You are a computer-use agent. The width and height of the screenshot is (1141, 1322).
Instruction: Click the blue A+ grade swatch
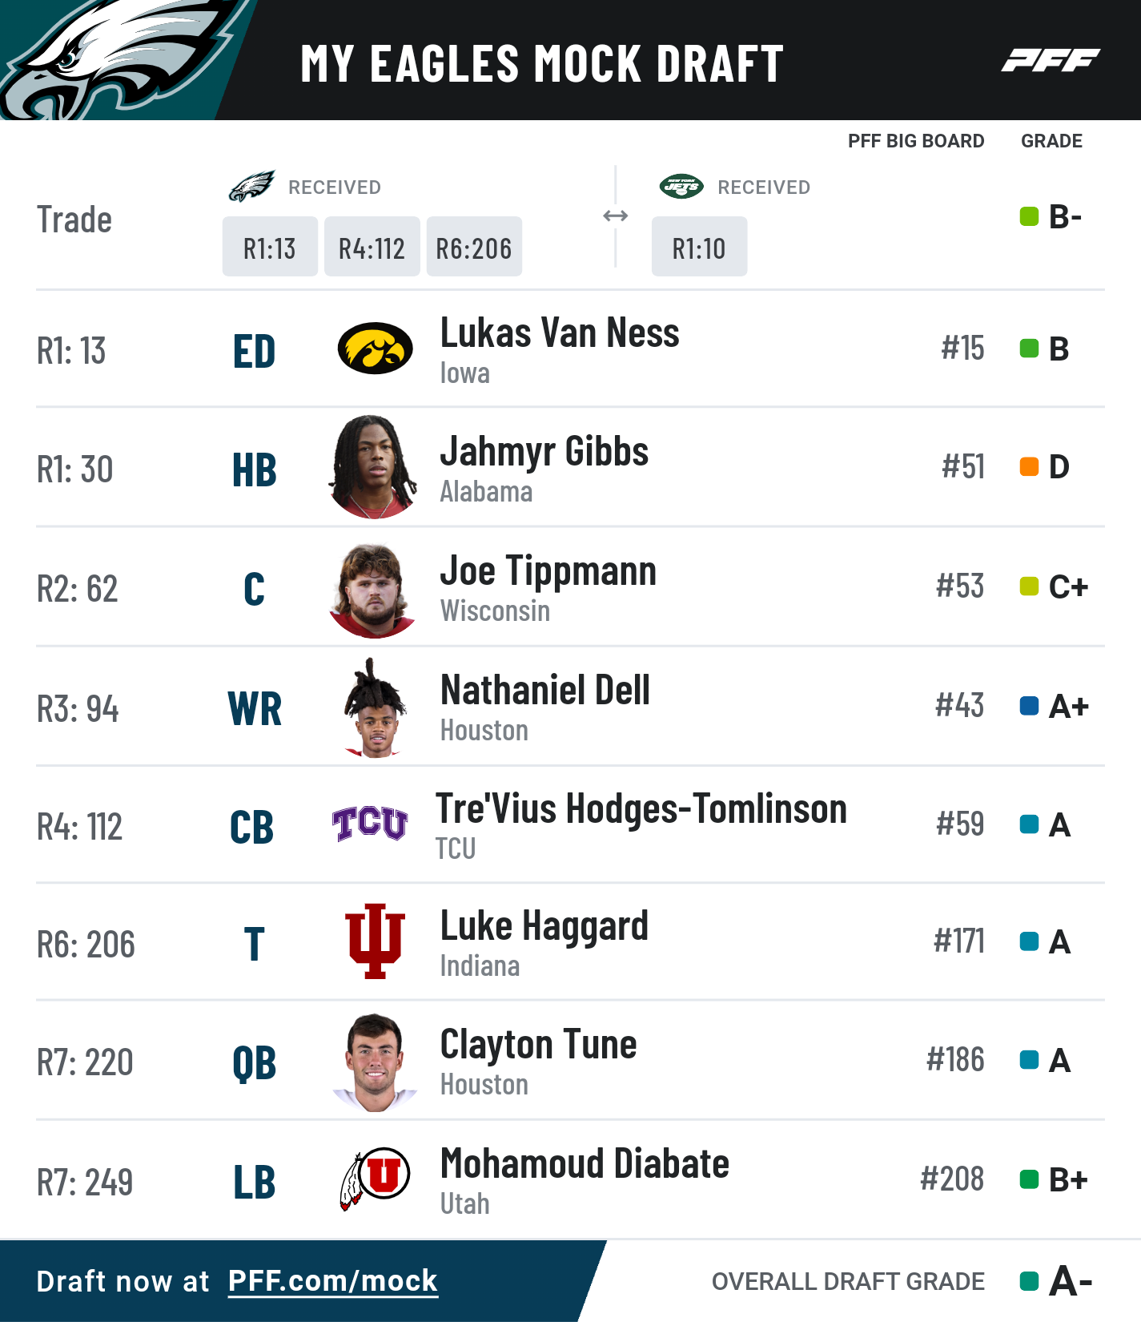tap(1029, 706)
